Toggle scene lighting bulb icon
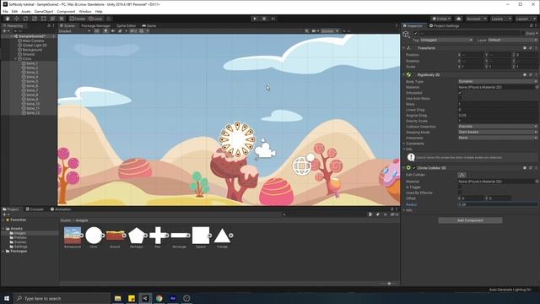The image size is (540, 304). [x=105, y=31]
